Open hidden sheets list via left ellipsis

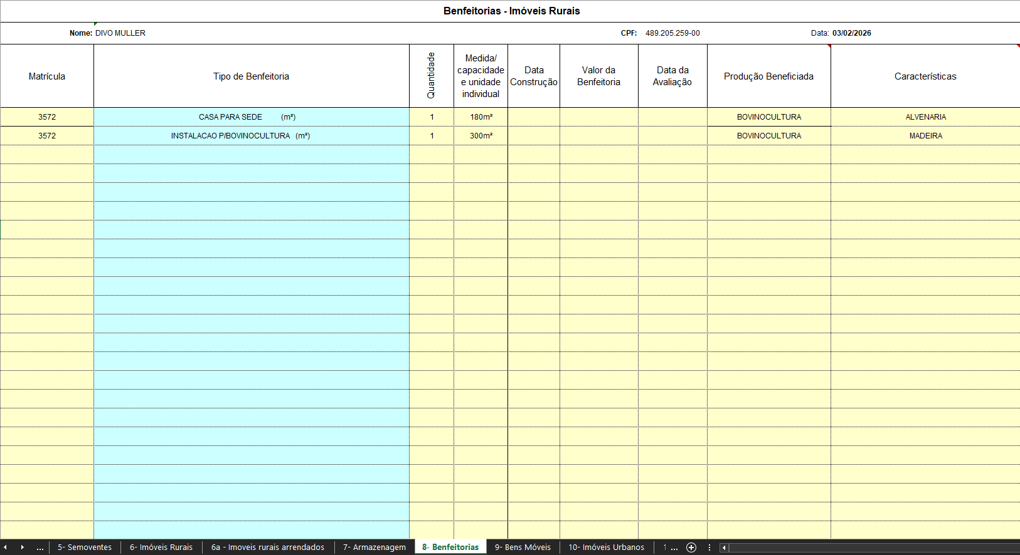(40, 547)
